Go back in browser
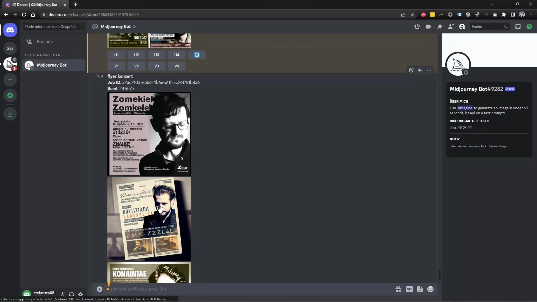This screenshot has height=302, width=537. (x=6, y=15)
